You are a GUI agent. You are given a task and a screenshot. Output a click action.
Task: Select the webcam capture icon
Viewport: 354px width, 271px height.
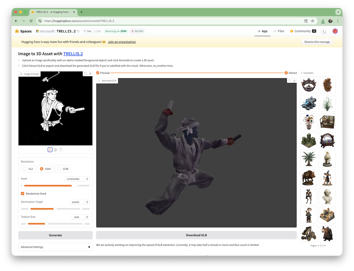tap(55, 150)
